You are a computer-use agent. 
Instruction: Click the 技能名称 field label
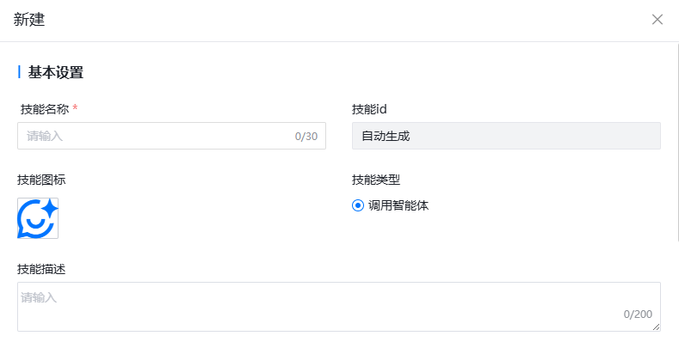(45, 109)
